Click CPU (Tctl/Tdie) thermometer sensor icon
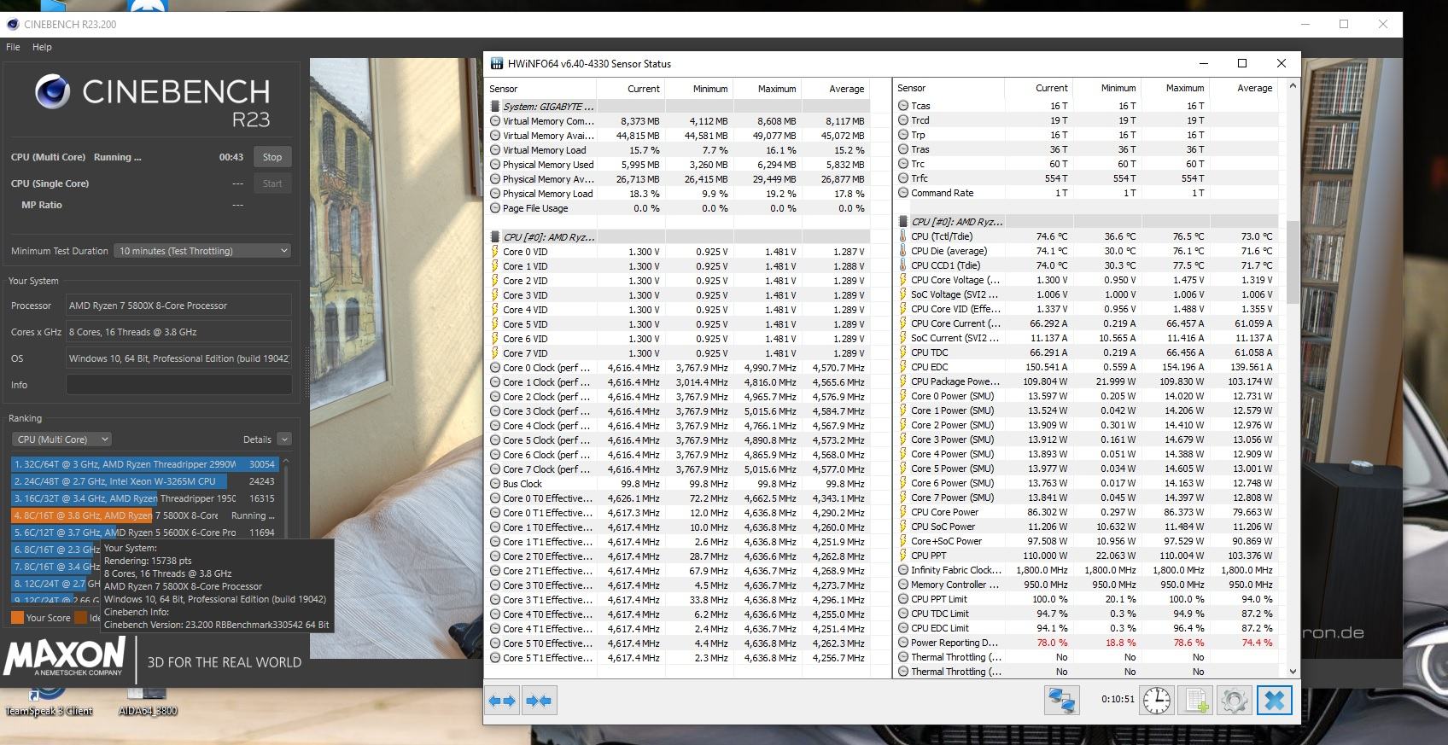Screen dimensions: 1448x745 click(x=903, y=236)
